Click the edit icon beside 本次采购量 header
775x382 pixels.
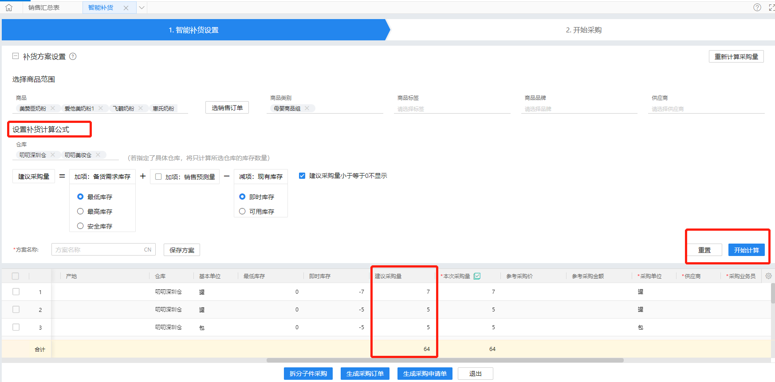coord(477,276)
